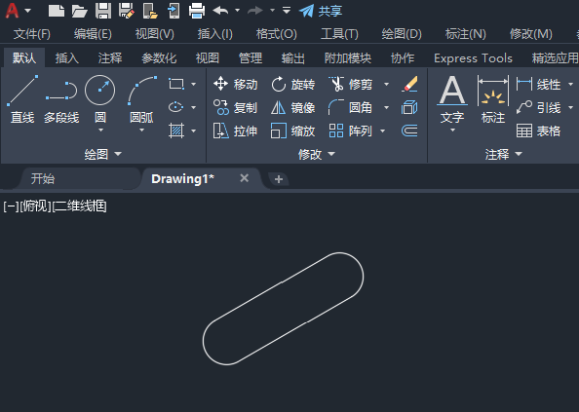This screenshot has width=579, height=412.
Task: Open the 工具(T) menu
Action: coord(339,34)
